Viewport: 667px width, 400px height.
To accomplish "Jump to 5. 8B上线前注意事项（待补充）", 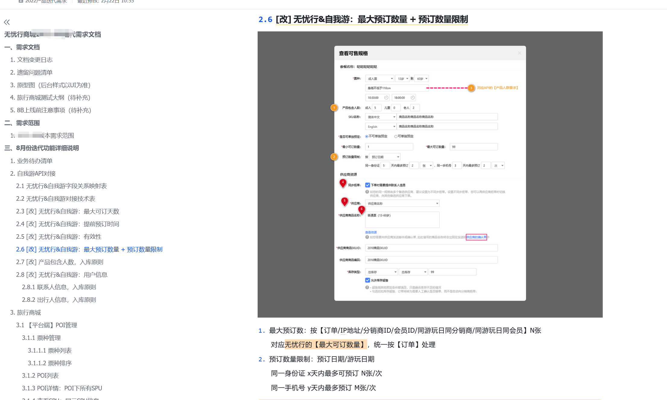I will point(50,110).
